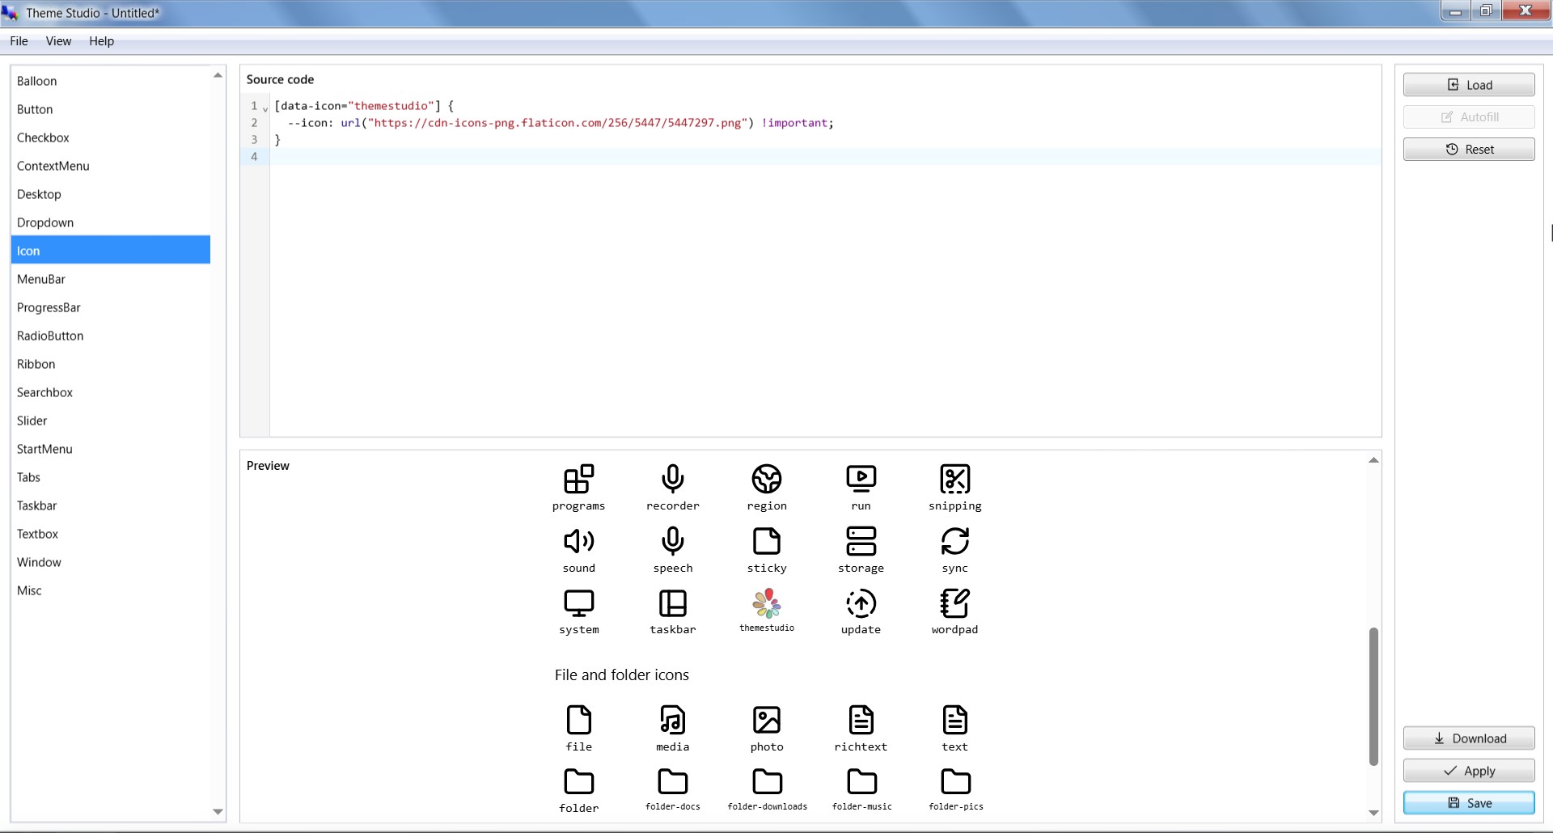Viewport: 1553px width, 833px height.
Task: Select the richtext document icon
Action: 861,719
